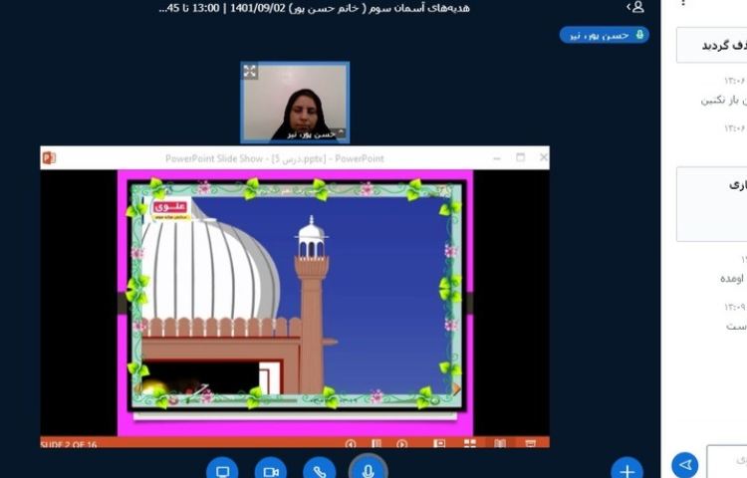Viewport: 747px width, 478px height.
Task: Open the see-all-slides menu in status bar
Action: tap(376, 444)
